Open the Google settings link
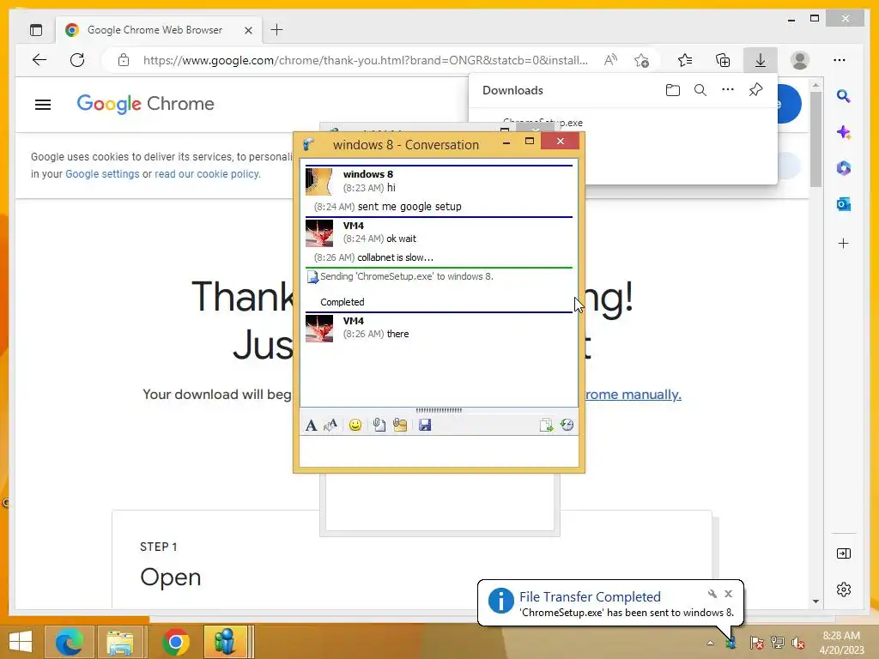Image resolution: width=879 pixels, height=659 pixels. point(102,174)
